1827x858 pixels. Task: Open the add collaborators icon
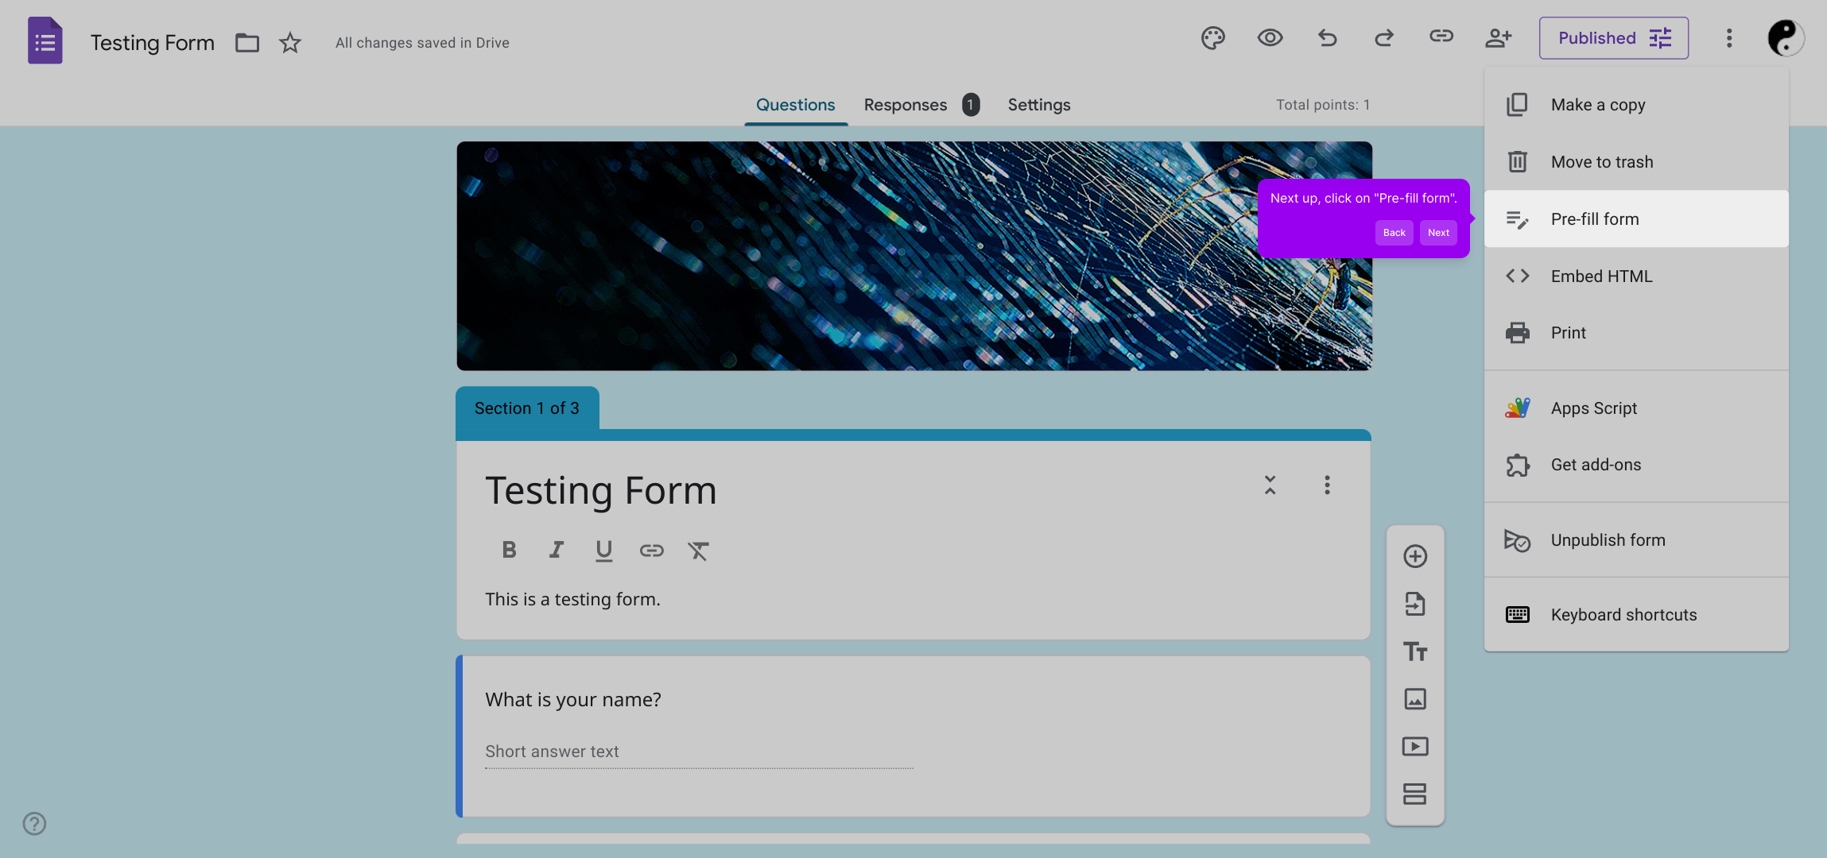click(x=1498, y=38)
